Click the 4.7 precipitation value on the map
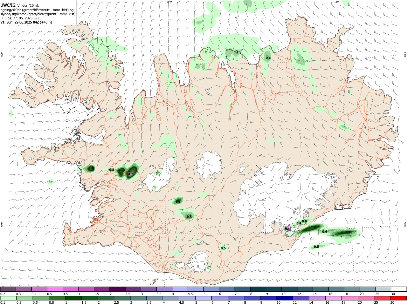The image size is (407, 305). (130, 174)
